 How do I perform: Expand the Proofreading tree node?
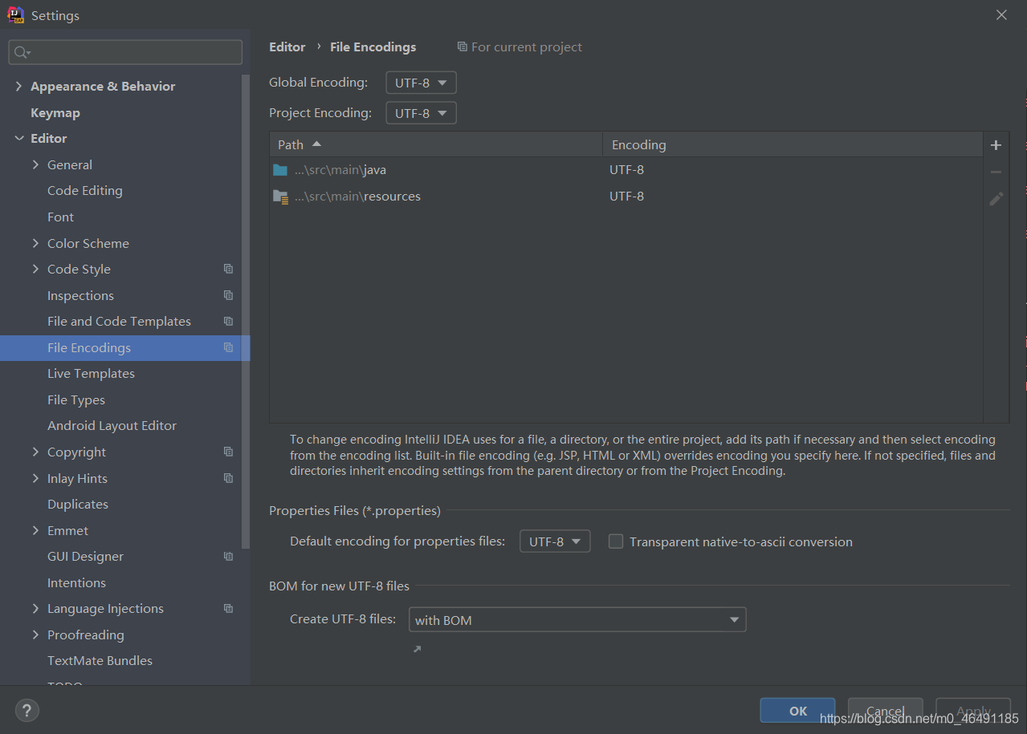pyautogui.click(x=35, y=635)
